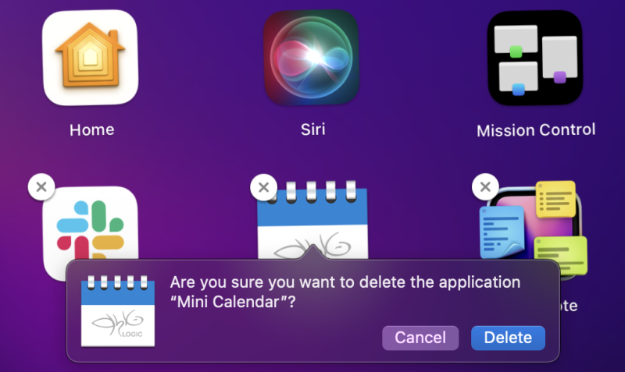Click the Siri label text
The width and height of the screenshot is (625, 372).
(x=313, y=129)
